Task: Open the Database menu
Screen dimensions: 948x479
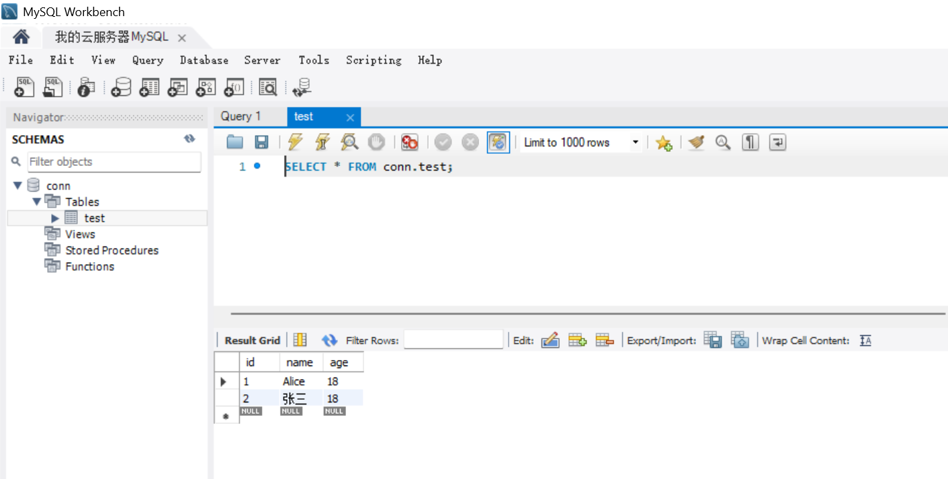Action: click(204, 60)
